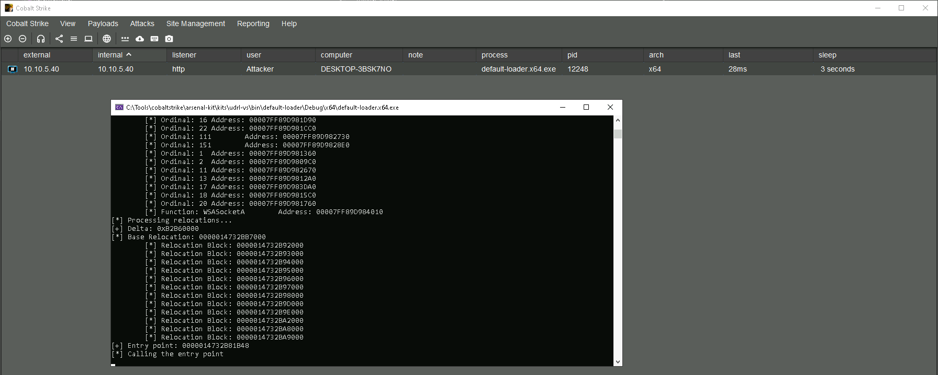This screenshot has height=375, width=938.
Task: Open the Payloads menu
Action: point(103,24)
